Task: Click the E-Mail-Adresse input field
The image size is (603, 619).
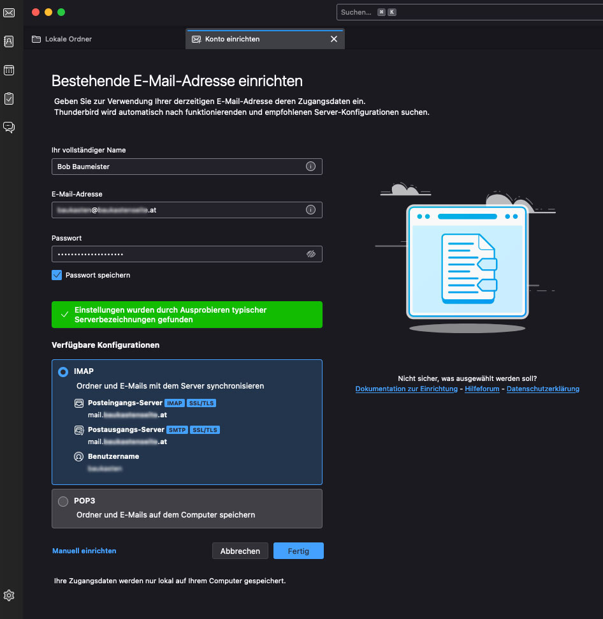Action: 187,209
